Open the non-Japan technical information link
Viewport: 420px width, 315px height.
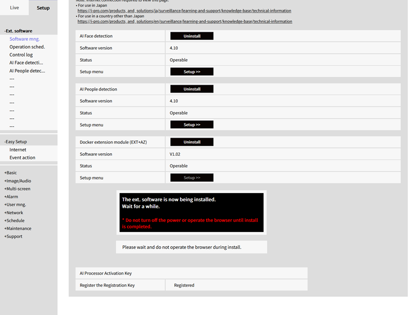pyautogui.click(x=184, y=22)
